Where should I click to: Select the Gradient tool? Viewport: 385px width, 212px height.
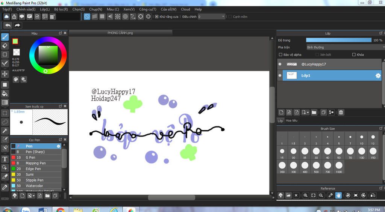(5, 102)
